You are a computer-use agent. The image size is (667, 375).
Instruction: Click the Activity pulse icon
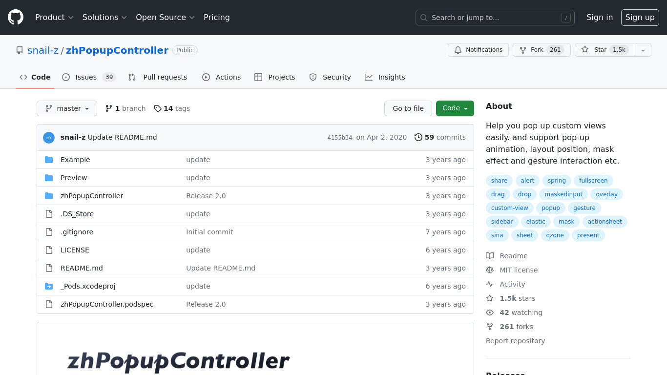(490, 284)
